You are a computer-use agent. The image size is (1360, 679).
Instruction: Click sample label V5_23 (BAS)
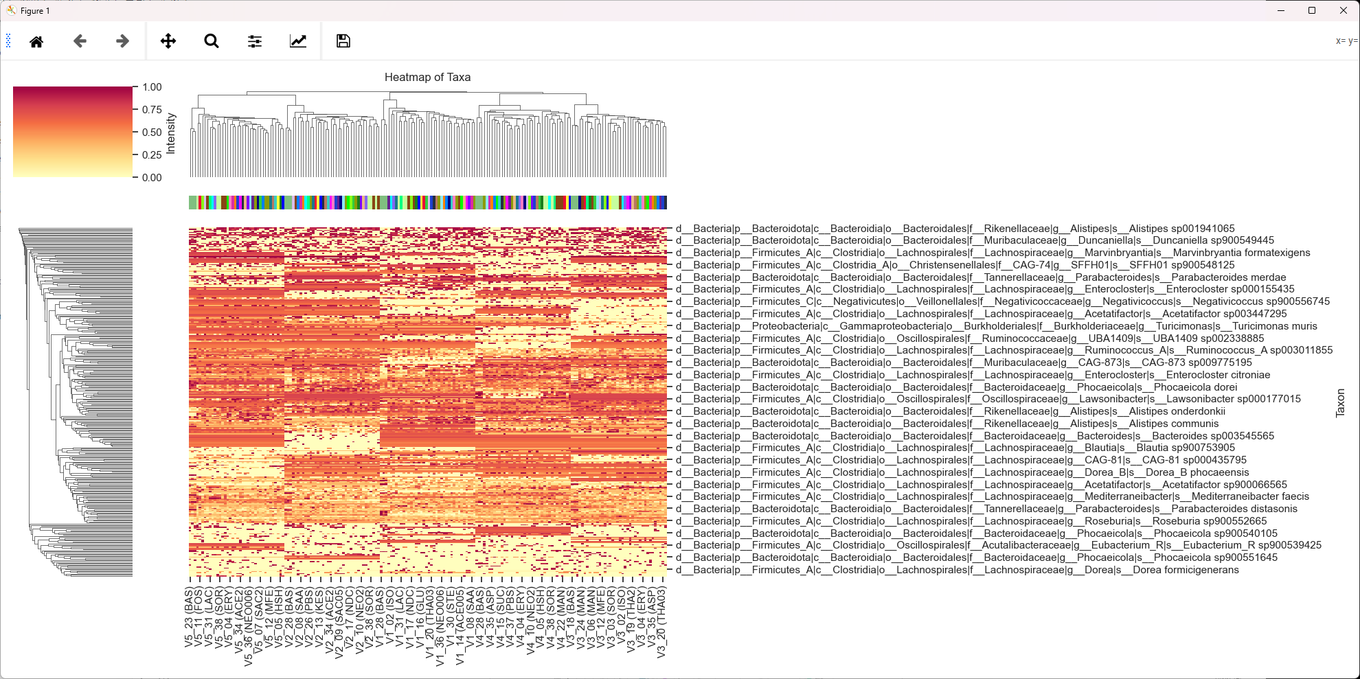189,617
